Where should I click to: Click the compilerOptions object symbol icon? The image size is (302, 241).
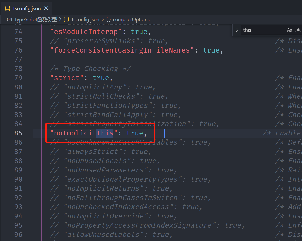point(108,19)
